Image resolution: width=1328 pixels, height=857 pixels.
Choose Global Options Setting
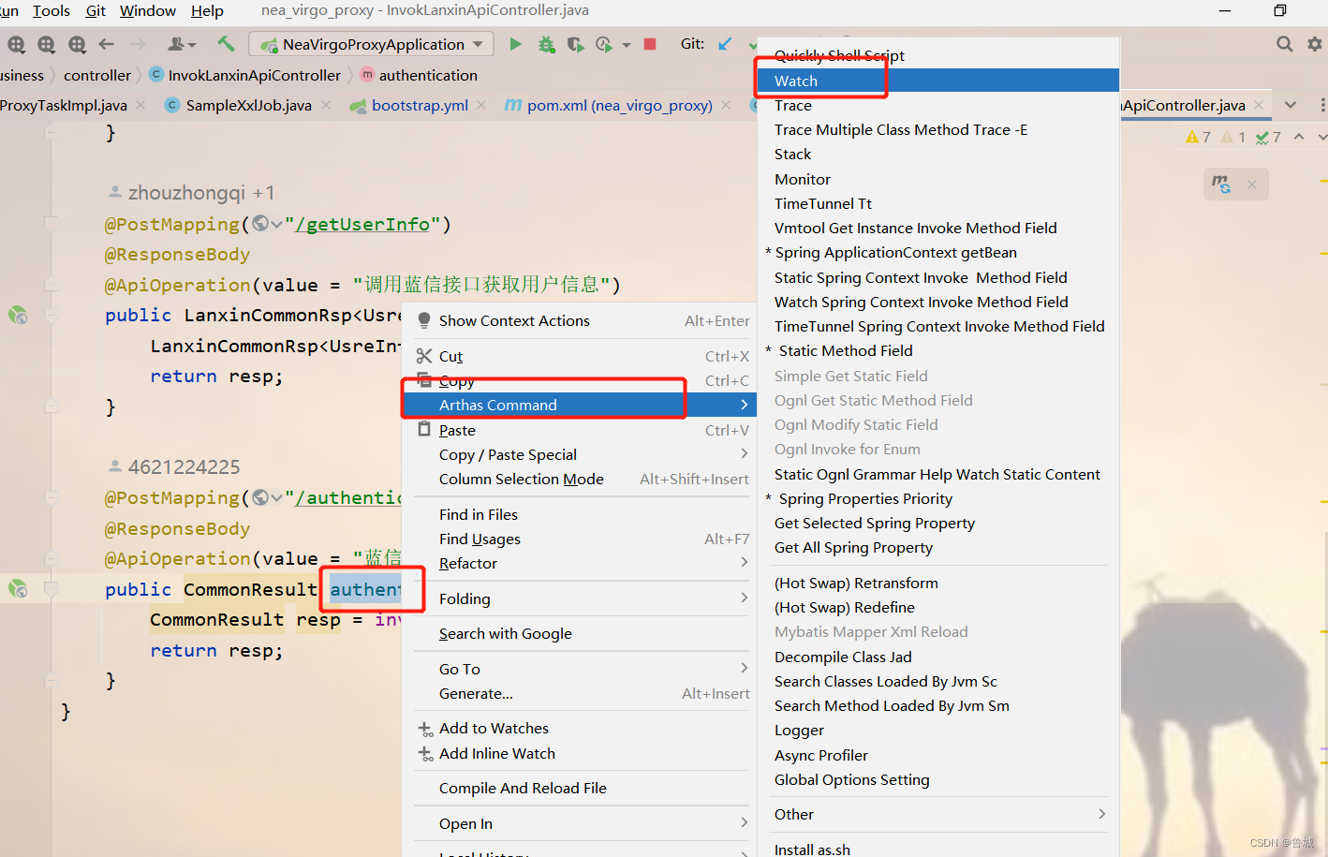point(938,779)
